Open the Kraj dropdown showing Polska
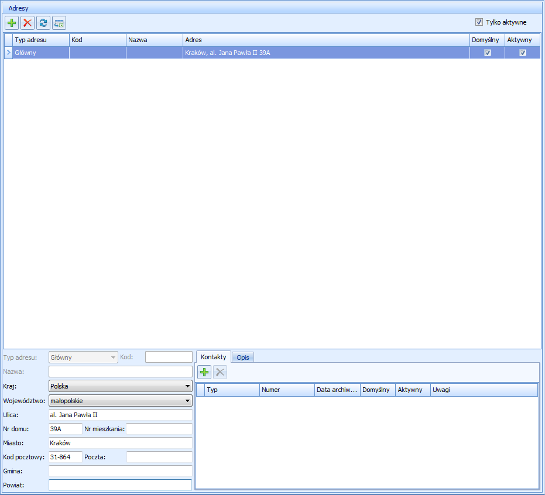This screenshot has width=545, height=495. [x=120, y=386]
